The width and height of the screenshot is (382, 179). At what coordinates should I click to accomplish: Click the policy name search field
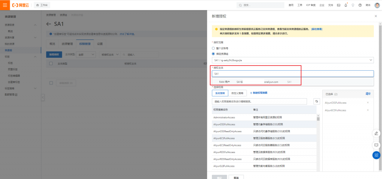point(259,101)
